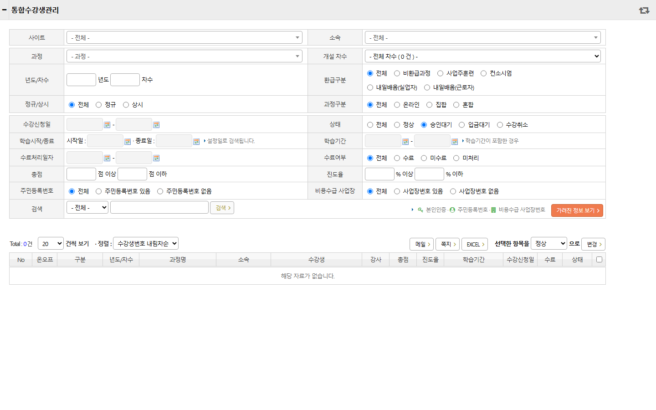Select 정규 in 정규/상시
656x410 pixels.
tap(98, 105)
